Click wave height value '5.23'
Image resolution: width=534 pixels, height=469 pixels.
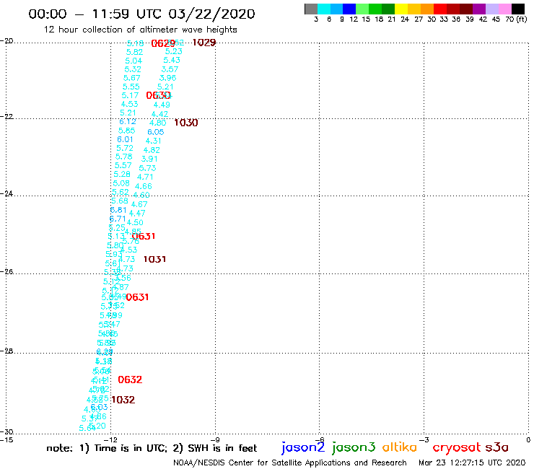(x=174, y=51)
